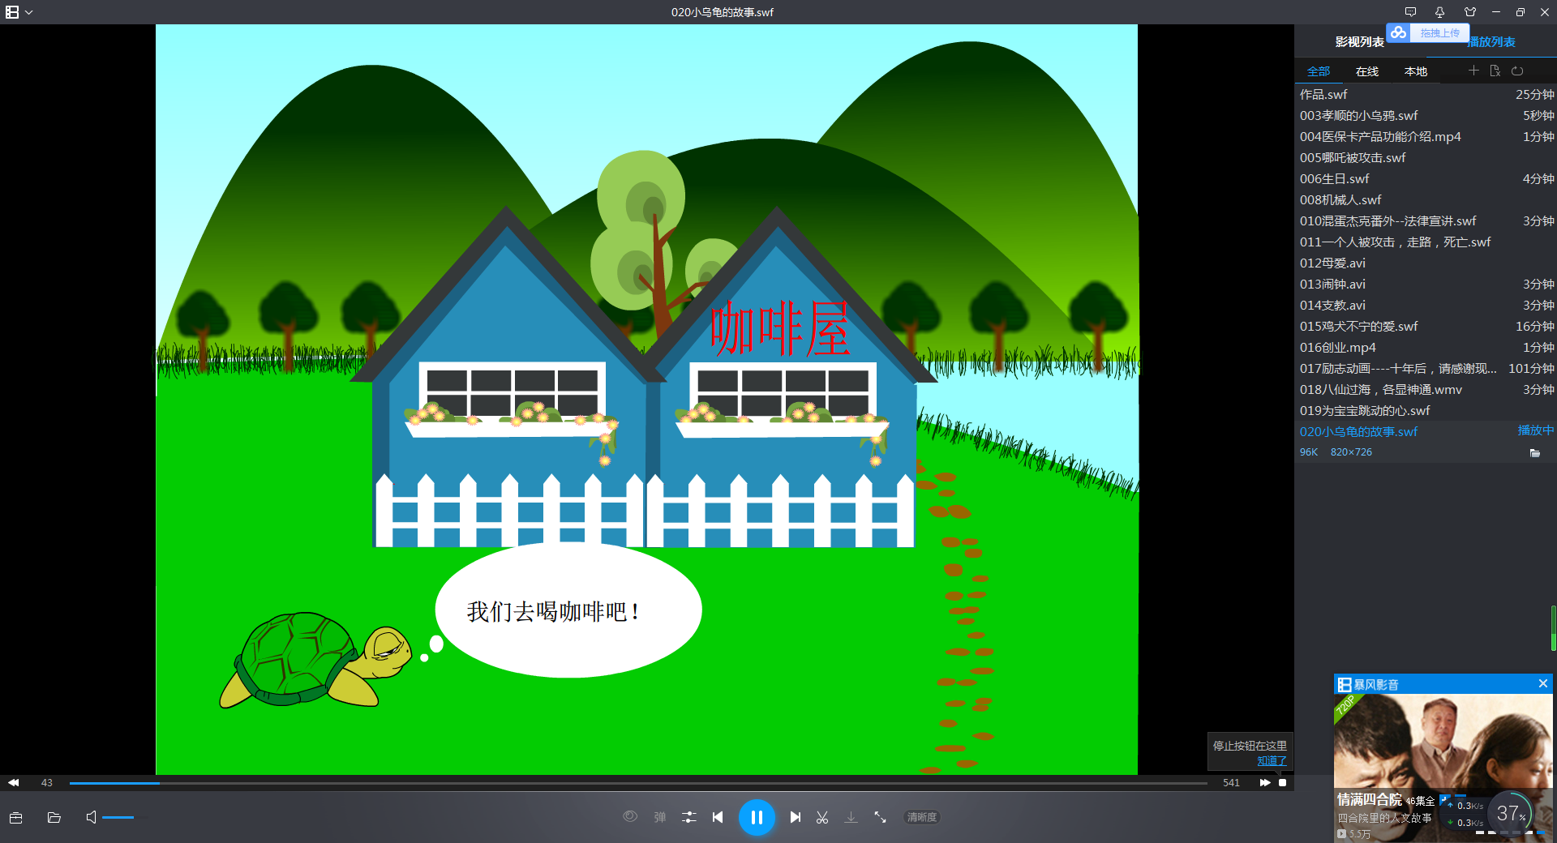Select 018八仙过海，各显神通.wmv in playlist
This screenshot has height=843, width=1557.
click(x=1426, y=390)
